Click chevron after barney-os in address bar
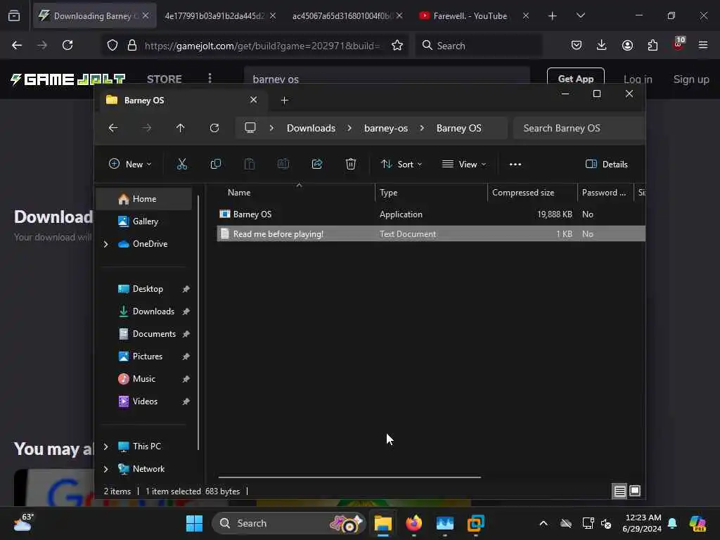The width and height of the screenshot is (720, 540). (422, 128)
